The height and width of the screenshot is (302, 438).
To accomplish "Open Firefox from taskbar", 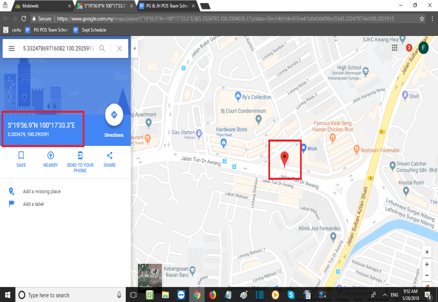I will [212, 295].
